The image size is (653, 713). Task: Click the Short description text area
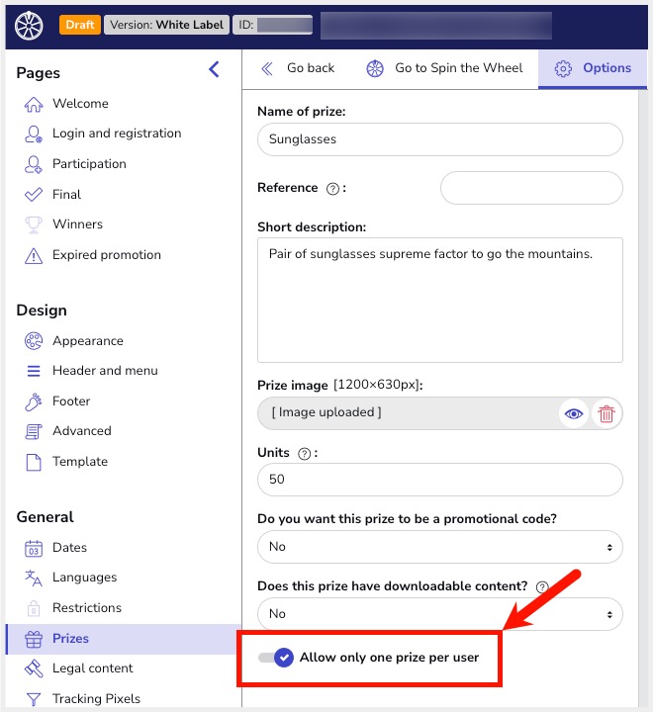point(439,300)
